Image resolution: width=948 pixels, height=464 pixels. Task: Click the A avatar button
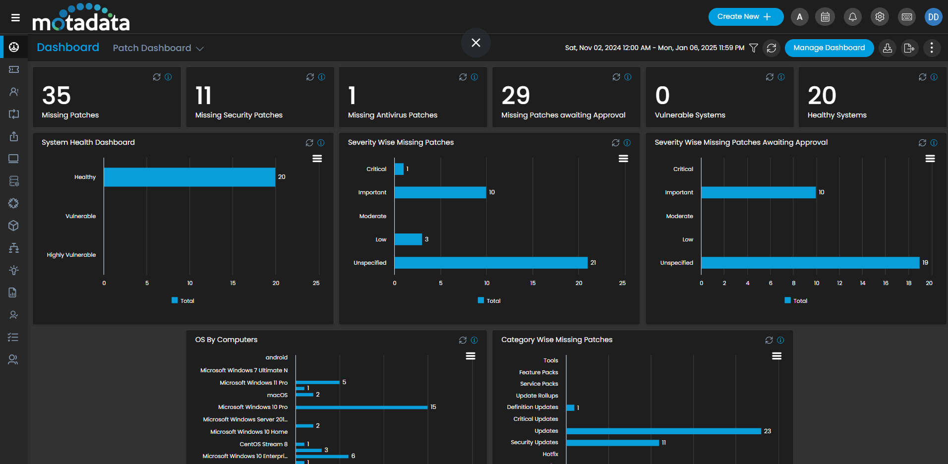(x=799, y=17)
